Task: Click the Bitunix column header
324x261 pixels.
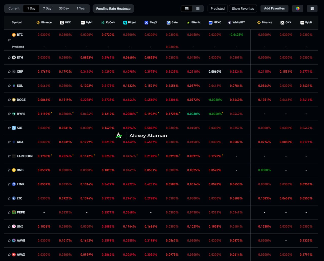Action: point(194,23)
